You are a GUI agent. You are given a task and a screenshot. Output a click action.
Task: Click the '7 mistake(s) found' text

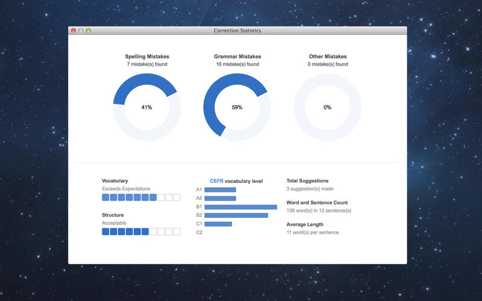(x=147, y=64)
